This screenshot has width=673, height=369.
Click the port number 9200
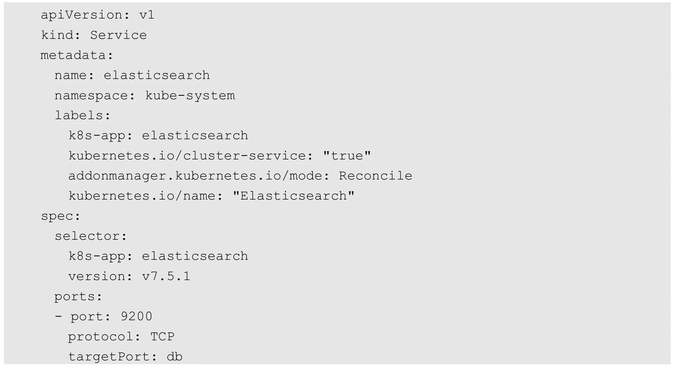click(136, 317)
